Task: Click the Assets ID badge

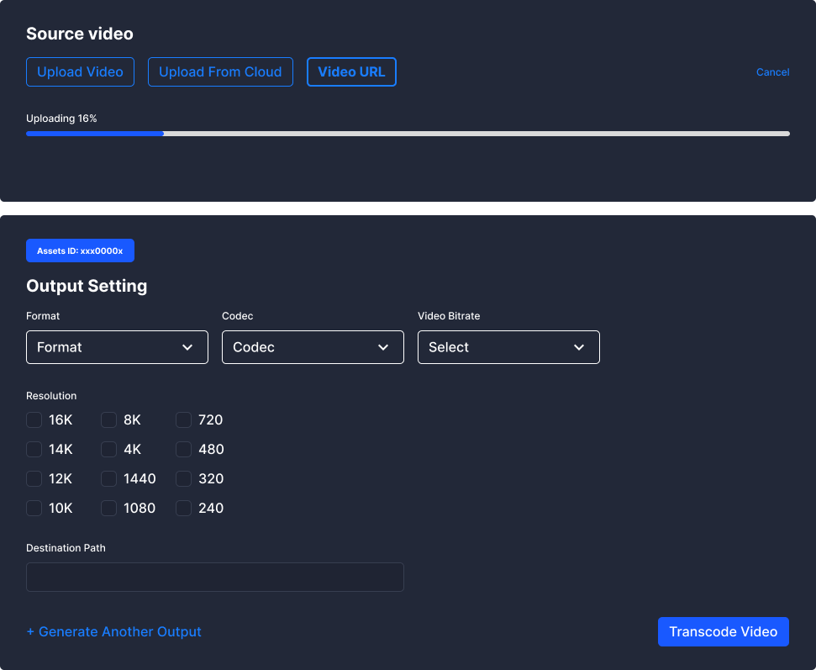Action: coord(80,251)
